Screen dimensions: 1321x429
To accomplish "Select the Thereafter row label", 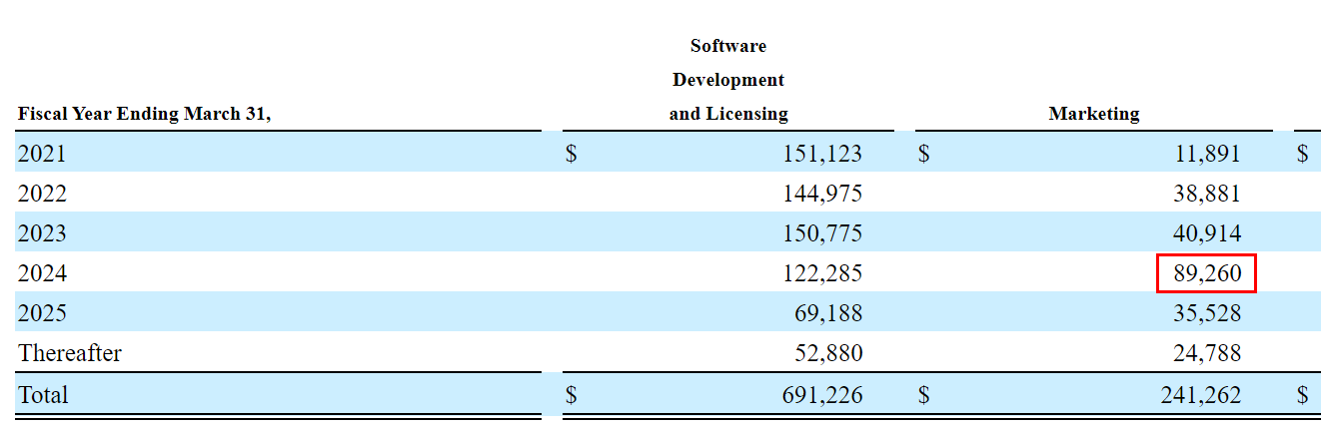I will point(70,353).
